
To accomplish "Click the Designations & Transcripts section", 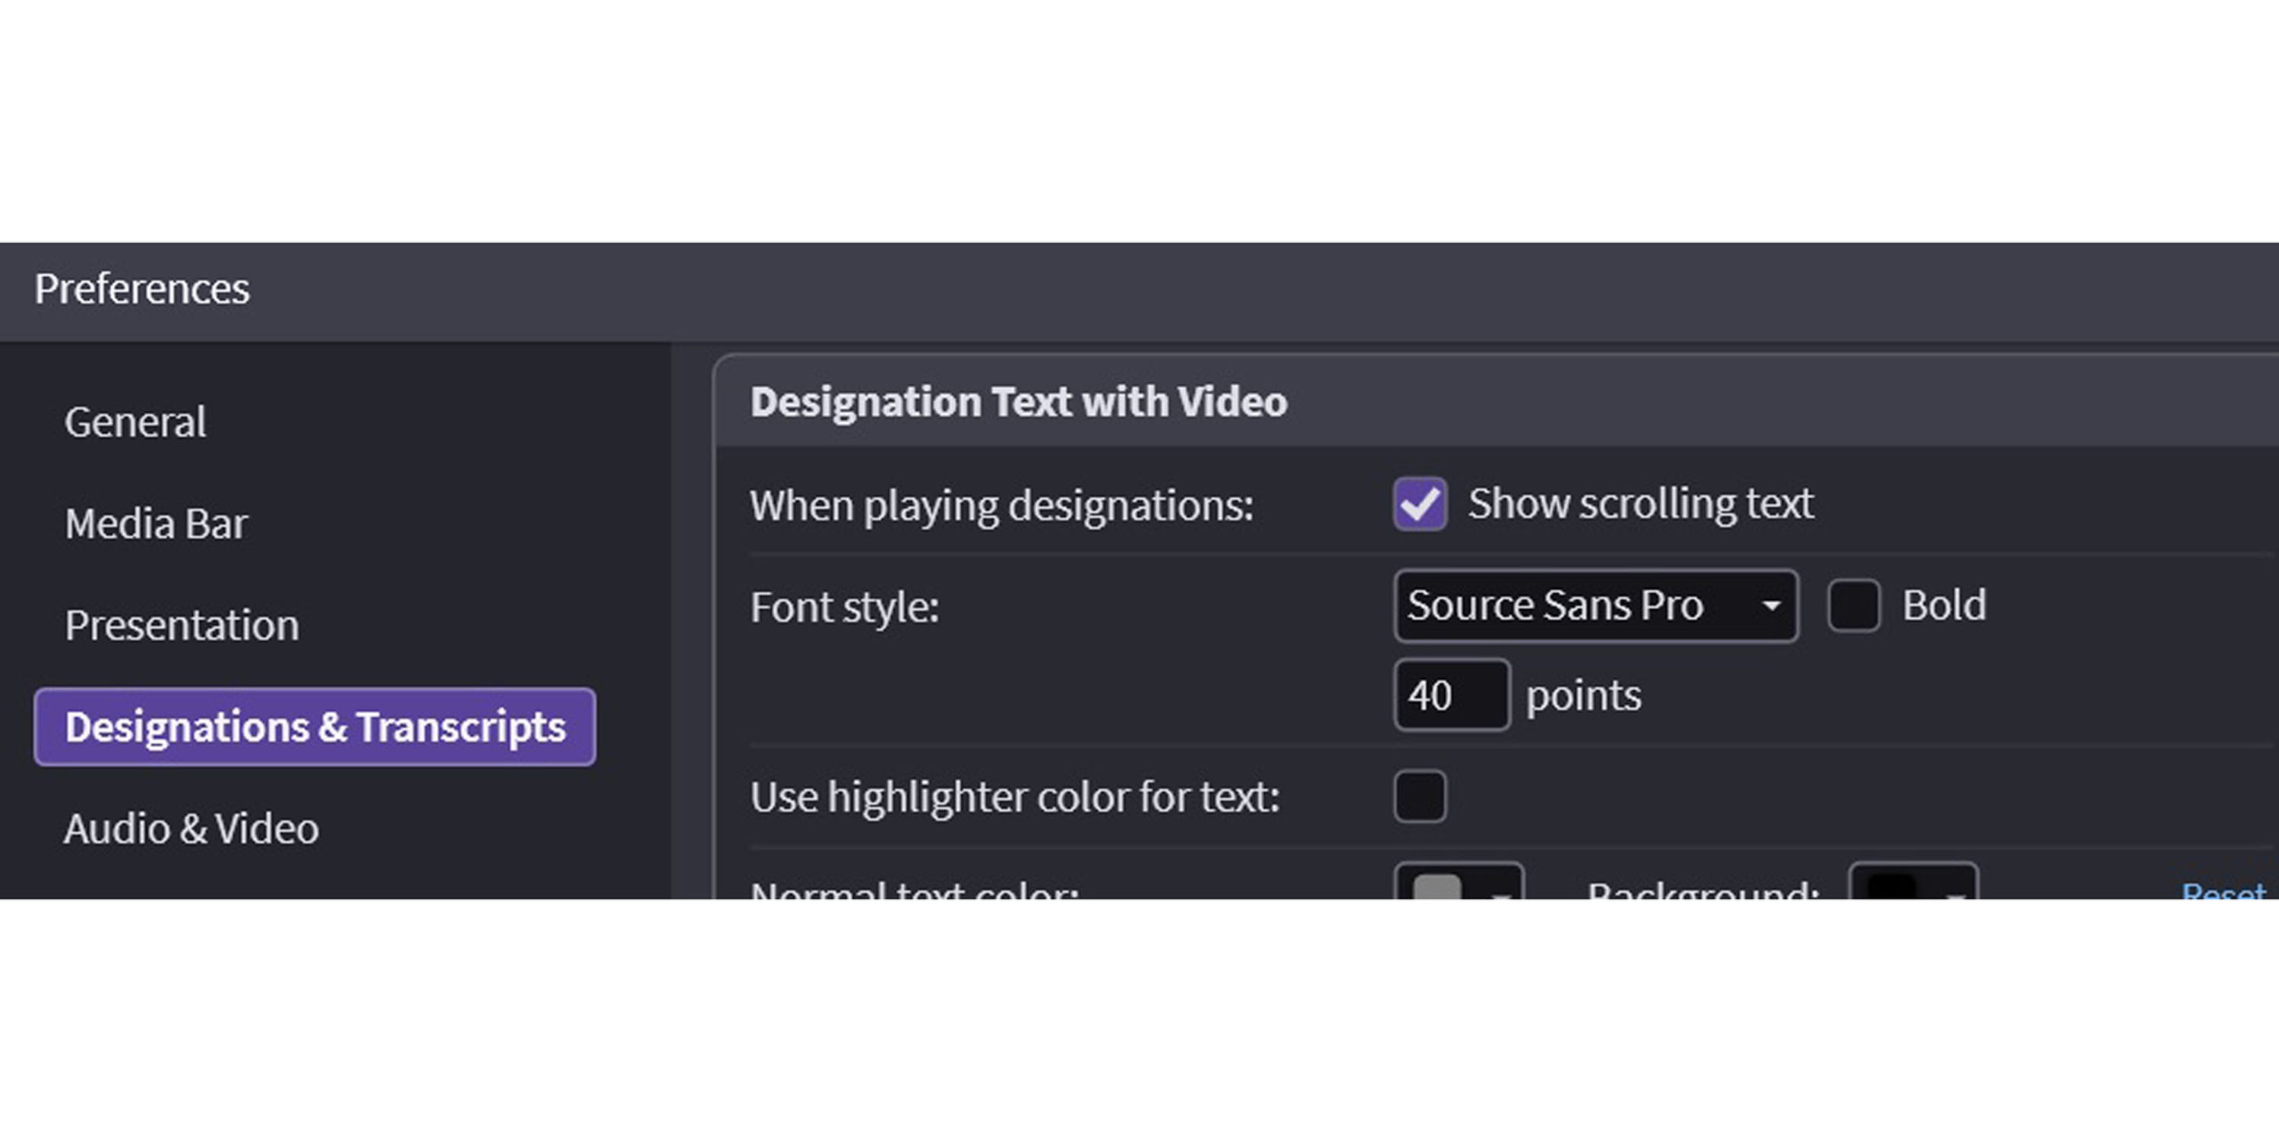I will 315,727.
